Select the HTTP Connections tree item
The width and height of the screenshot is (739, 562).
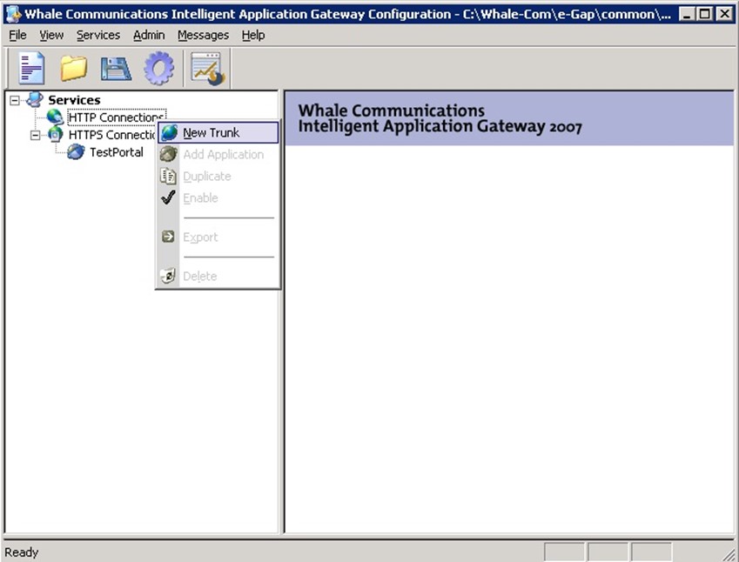(115, 117)
